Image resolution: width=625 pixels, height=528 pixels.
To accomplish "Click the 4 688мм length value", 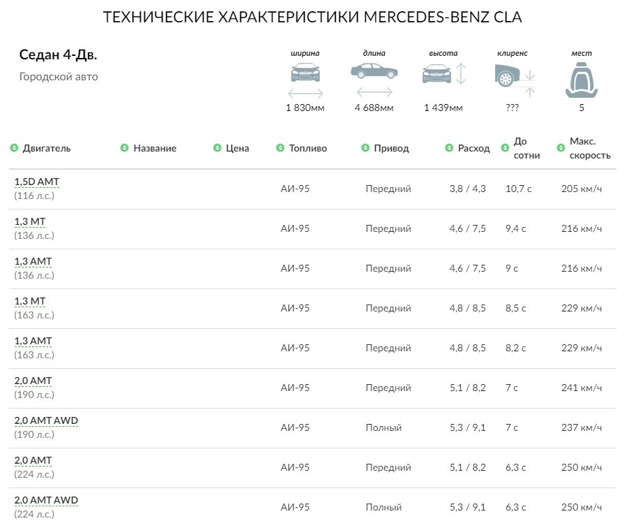I will pyautogui.click(x=374, y=108).
